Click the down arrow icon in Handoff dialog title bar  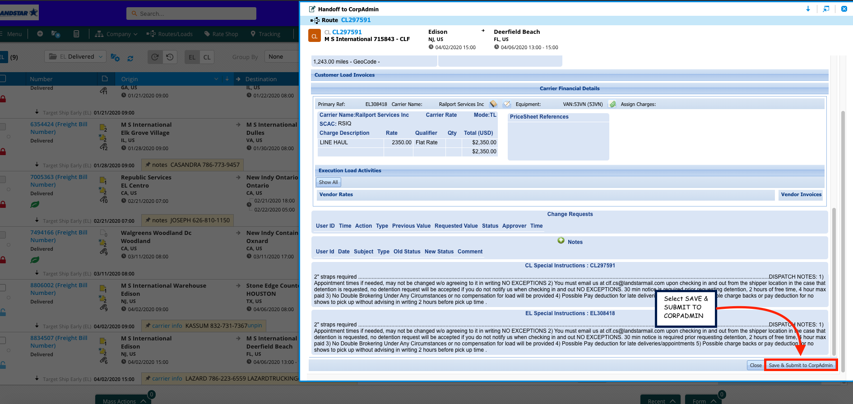(x=808, y=9)
